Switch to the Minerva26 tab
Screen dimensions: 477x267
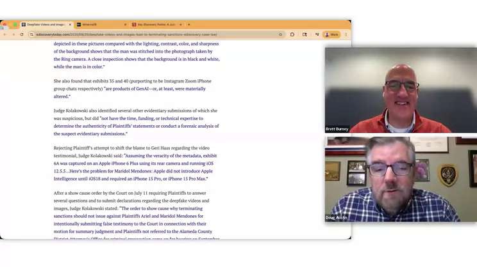tap(96, 25)
